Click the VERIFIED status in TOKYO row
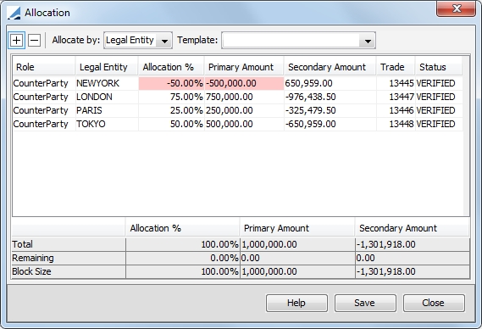 439,124
